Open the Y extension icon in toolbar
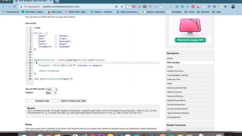This screenshot has height=136, width=242. 129,7
